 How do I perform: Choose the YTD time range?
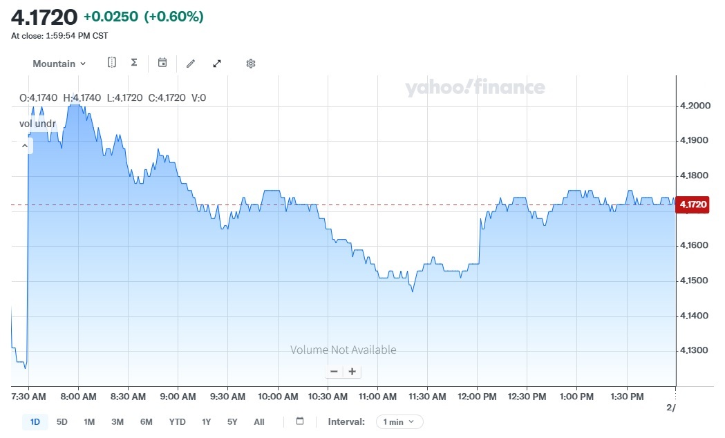click(178, 421)
